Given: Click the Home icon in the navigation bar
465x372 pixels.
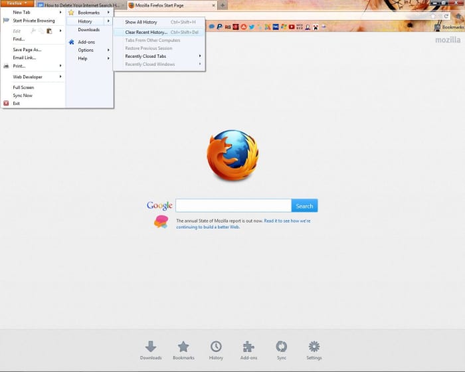Looking at the screenshot, I should 458,16.
